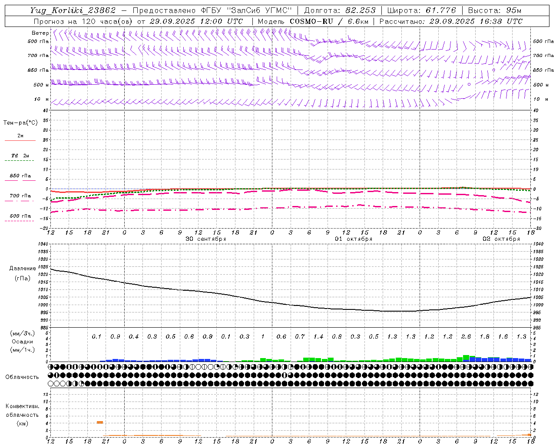Screen dimensions: 556x445
Task: Click the Рассчитано: 29.09.2025 16:38 UTC timestamp
Action: (451, 21)
